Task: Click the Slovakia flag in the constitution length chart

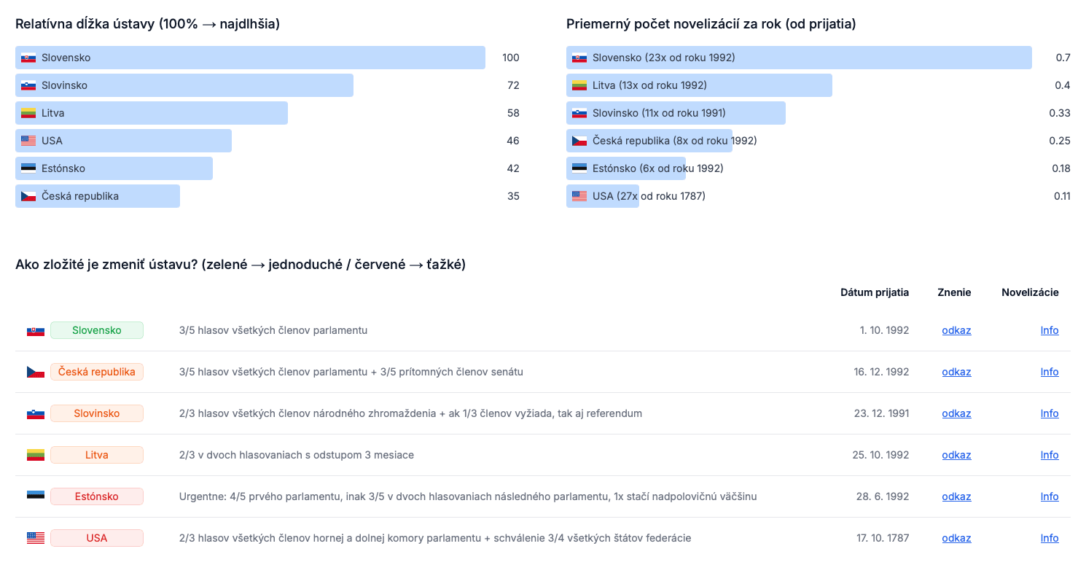Action: [x=28, y=58]
